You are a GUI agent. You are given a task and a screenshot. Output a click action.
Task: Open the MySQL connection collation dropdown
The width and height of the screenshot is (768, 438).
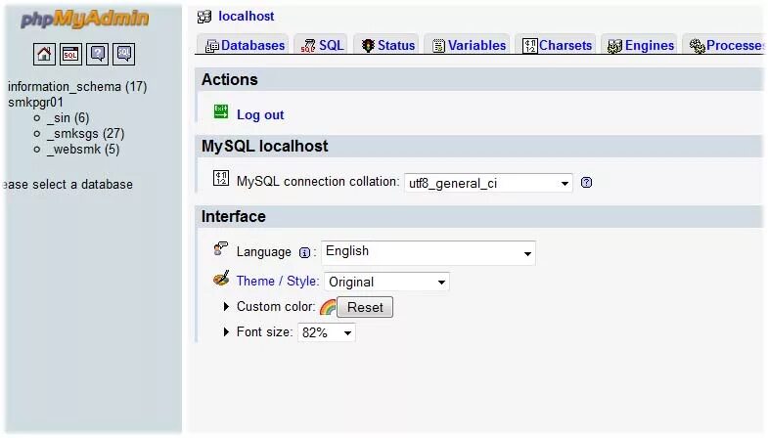(x=488, y=183)
